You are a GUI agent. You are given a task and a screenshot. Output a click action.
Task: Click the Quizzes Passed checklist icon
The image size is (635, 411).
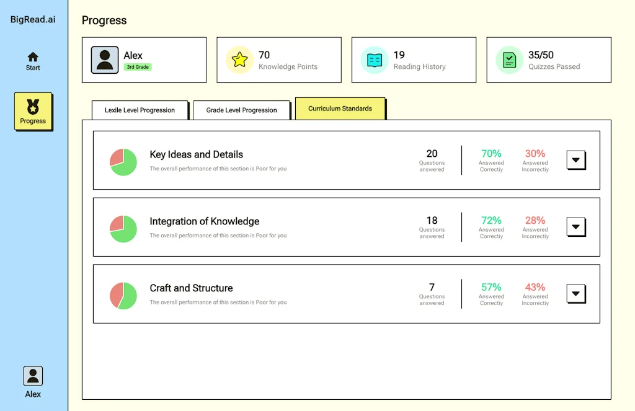click(x=509, y=60)
